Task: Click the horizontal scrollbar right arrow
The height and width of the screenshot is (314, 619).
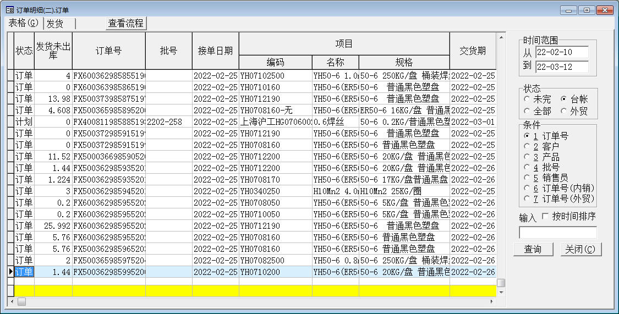Action: [x=492, y=301]
